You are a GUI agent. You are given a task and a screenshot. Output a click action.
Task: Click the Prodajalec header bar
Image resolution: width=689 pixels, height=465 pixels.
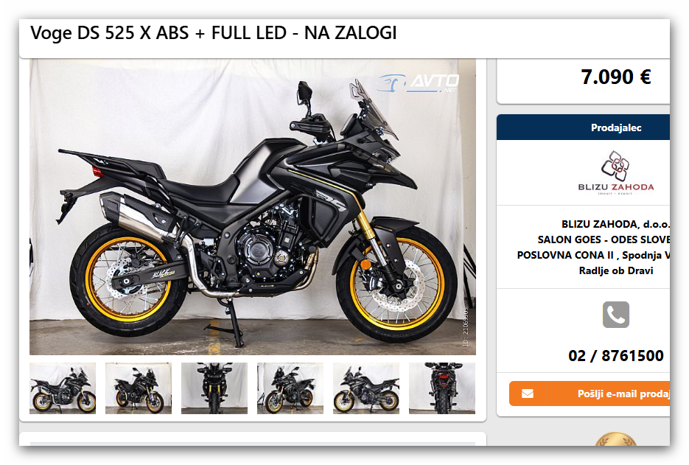click(x=583, y=127)
